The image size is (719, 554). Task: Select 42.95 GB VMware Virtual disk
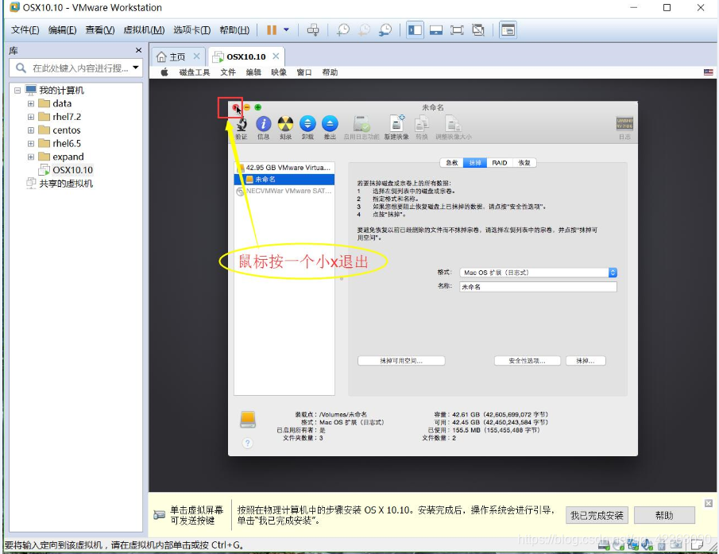[x=284, y=168]
